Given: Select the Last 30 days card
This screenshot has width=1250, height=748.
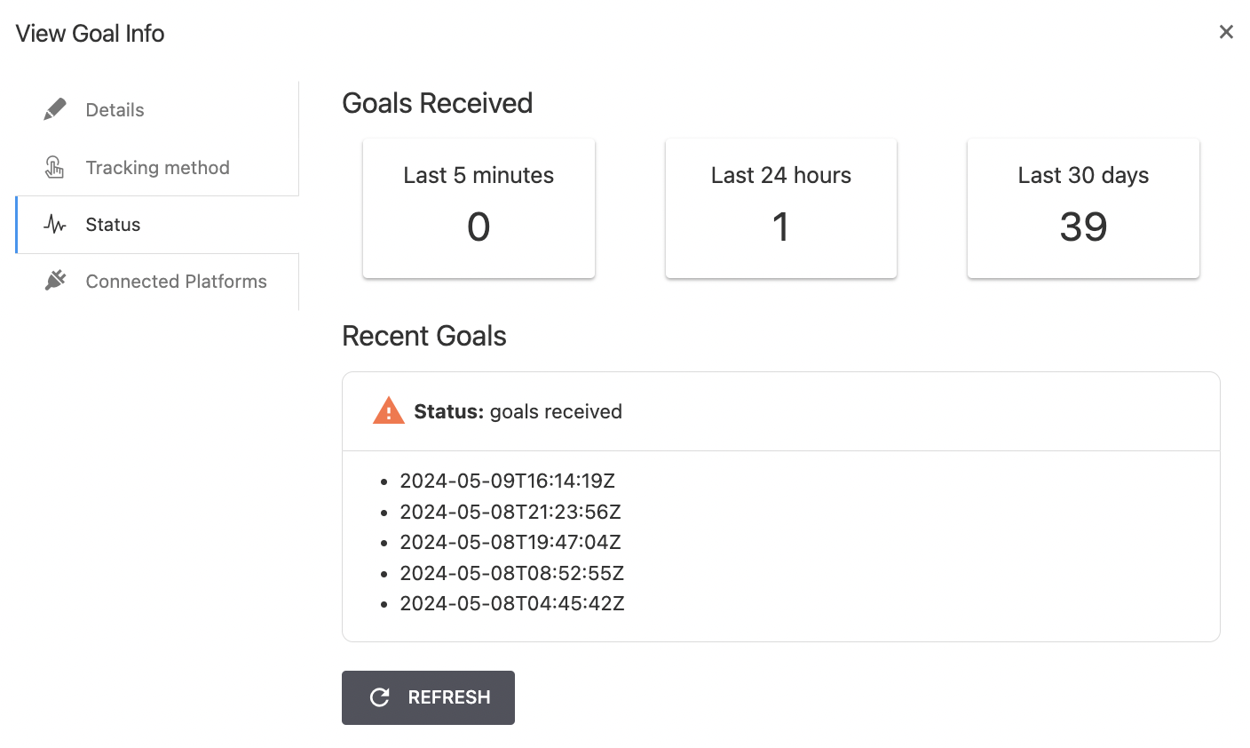Looking at the screenshot, I should 1082,208.
